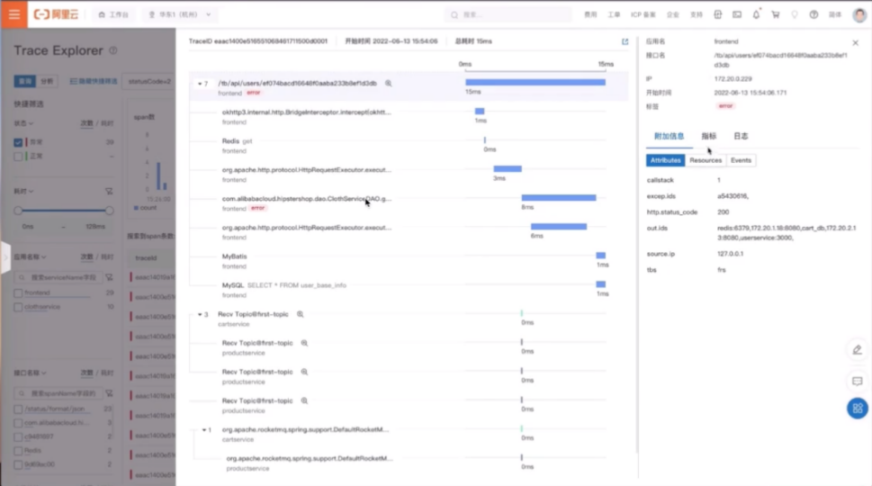This screenshot has width=872, height=486.
Task: Click the ICP 备案 link
Action: (643, 15)
